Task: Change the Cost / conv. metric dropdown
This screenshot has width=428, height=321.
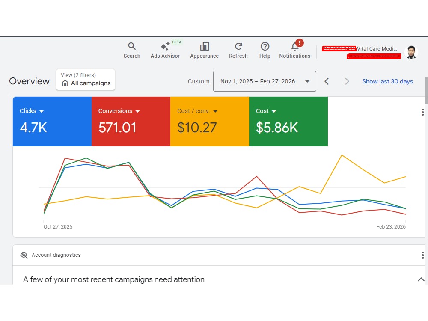Action: pos(197,111)
